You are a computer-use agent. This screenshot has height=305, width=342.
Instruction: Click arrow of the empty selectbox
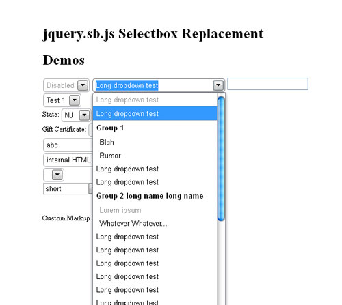[57, 175]
